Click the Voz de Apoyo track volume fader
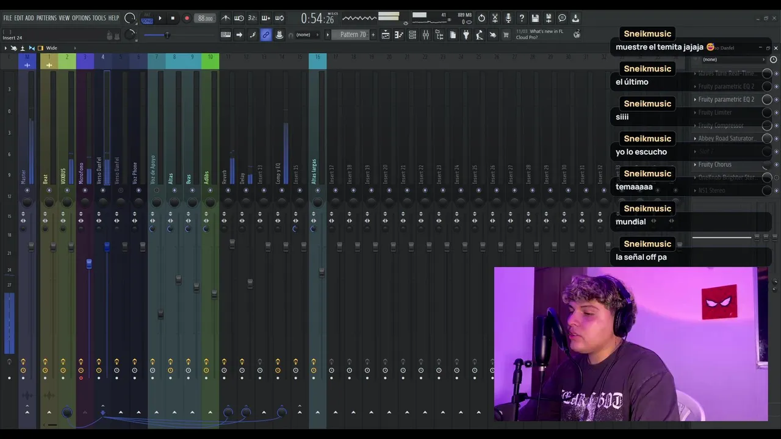 point(160,315)
